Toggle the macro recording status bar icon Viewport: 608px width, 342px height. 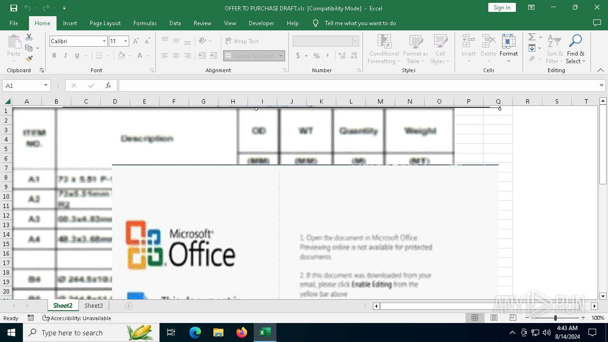pyautogui.click(x=31, y=318)
